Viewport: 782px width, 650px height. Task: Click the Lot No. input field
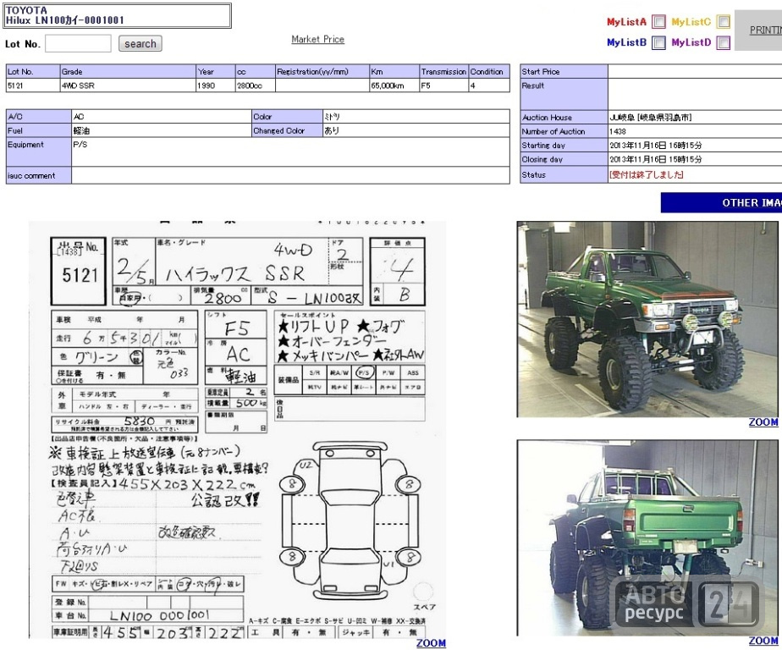point(79,43)
